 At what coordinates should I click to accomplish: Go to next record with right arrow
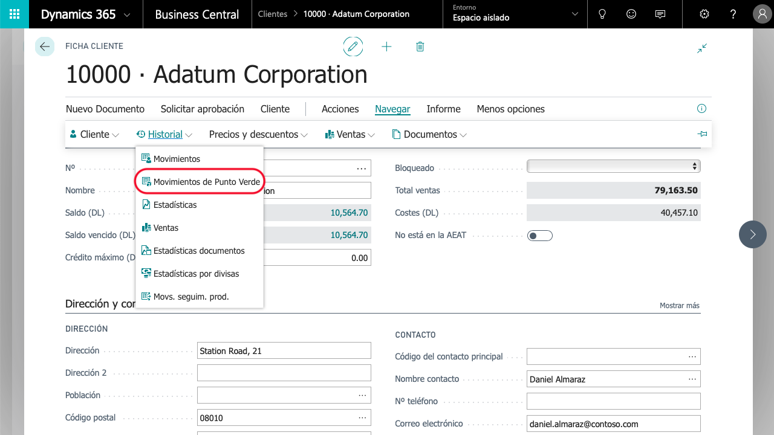coord(753,234)
